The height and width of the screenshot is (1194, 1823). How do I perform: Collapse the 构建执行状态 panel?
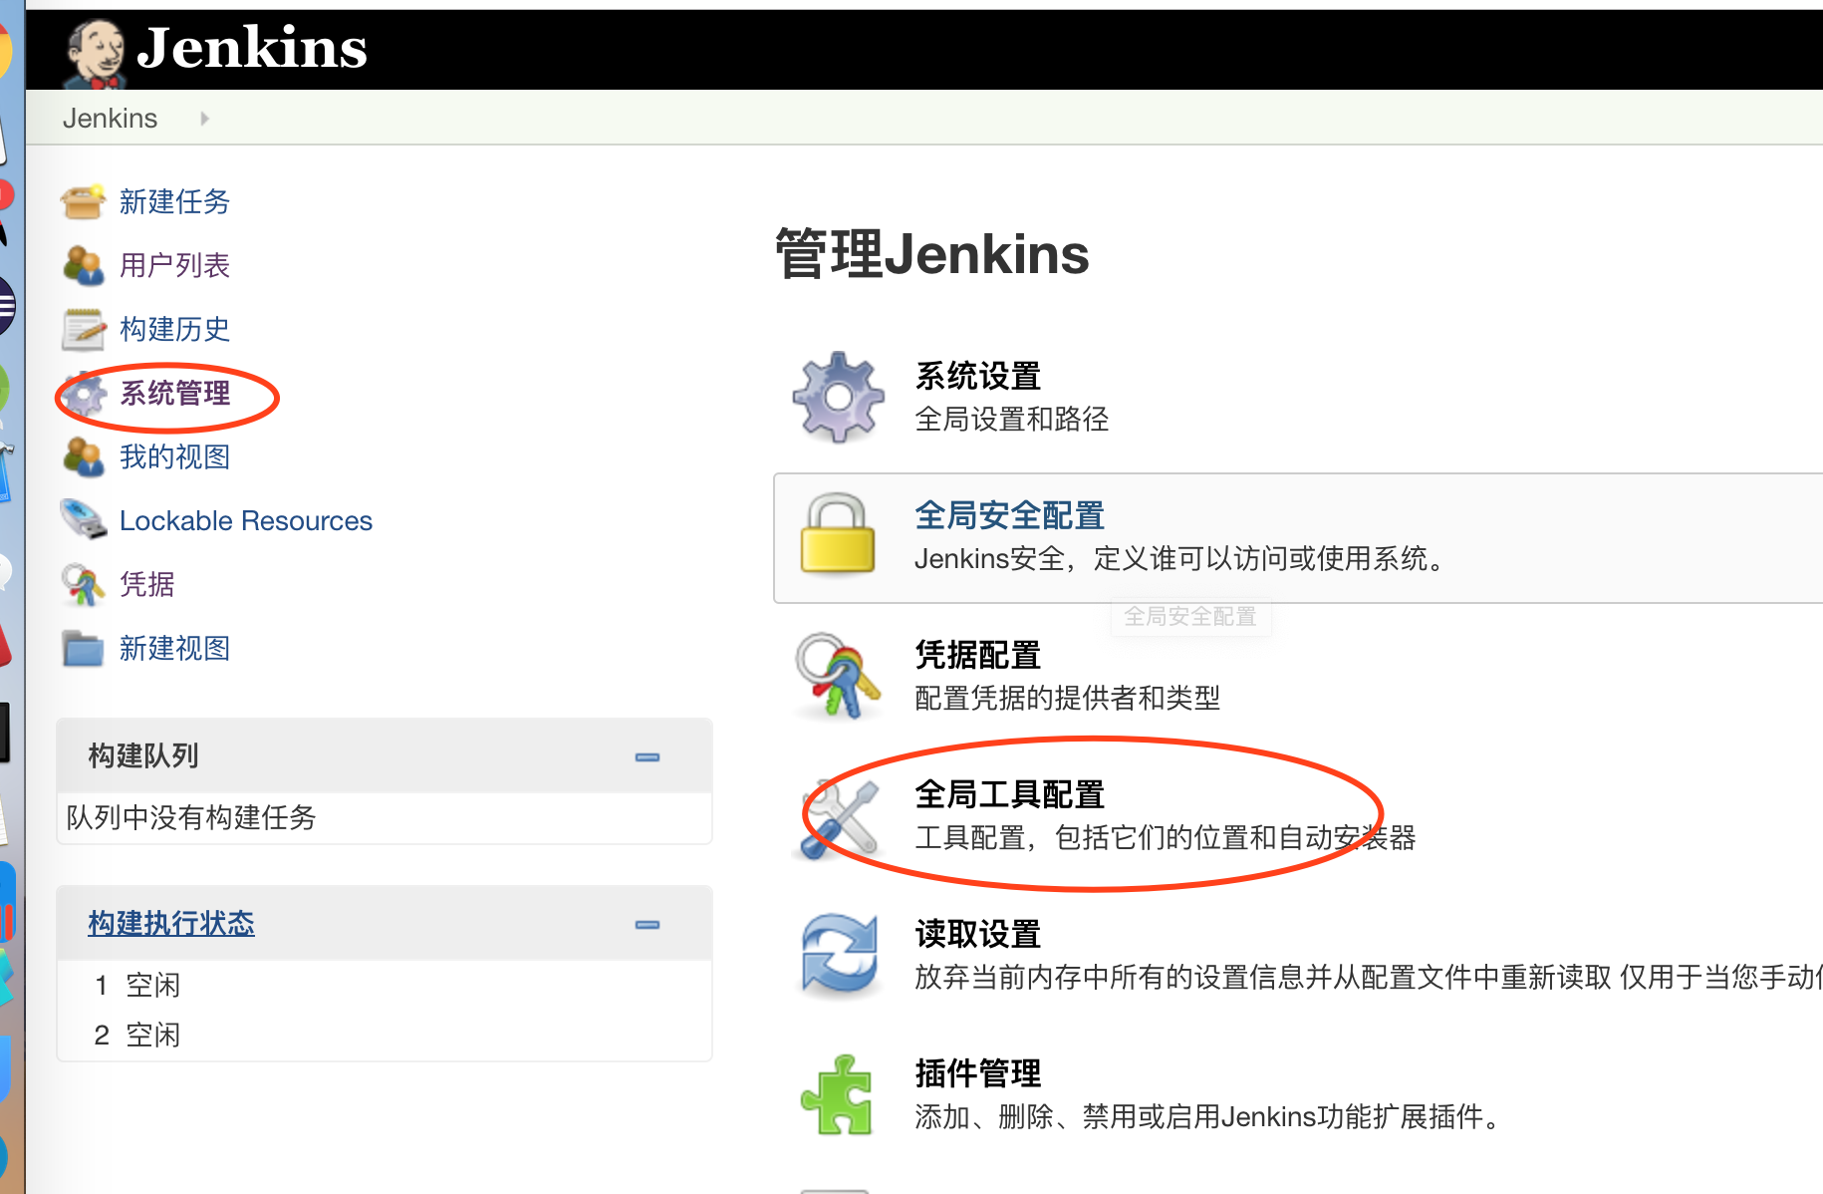tap(648, 924)
